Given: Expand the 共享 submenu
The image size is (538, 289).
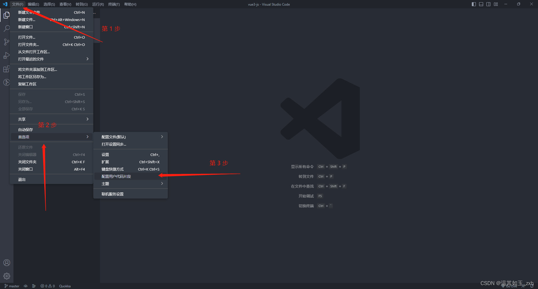Looking at the screenshot, I should pyautogui.click(x=52, y=119).
